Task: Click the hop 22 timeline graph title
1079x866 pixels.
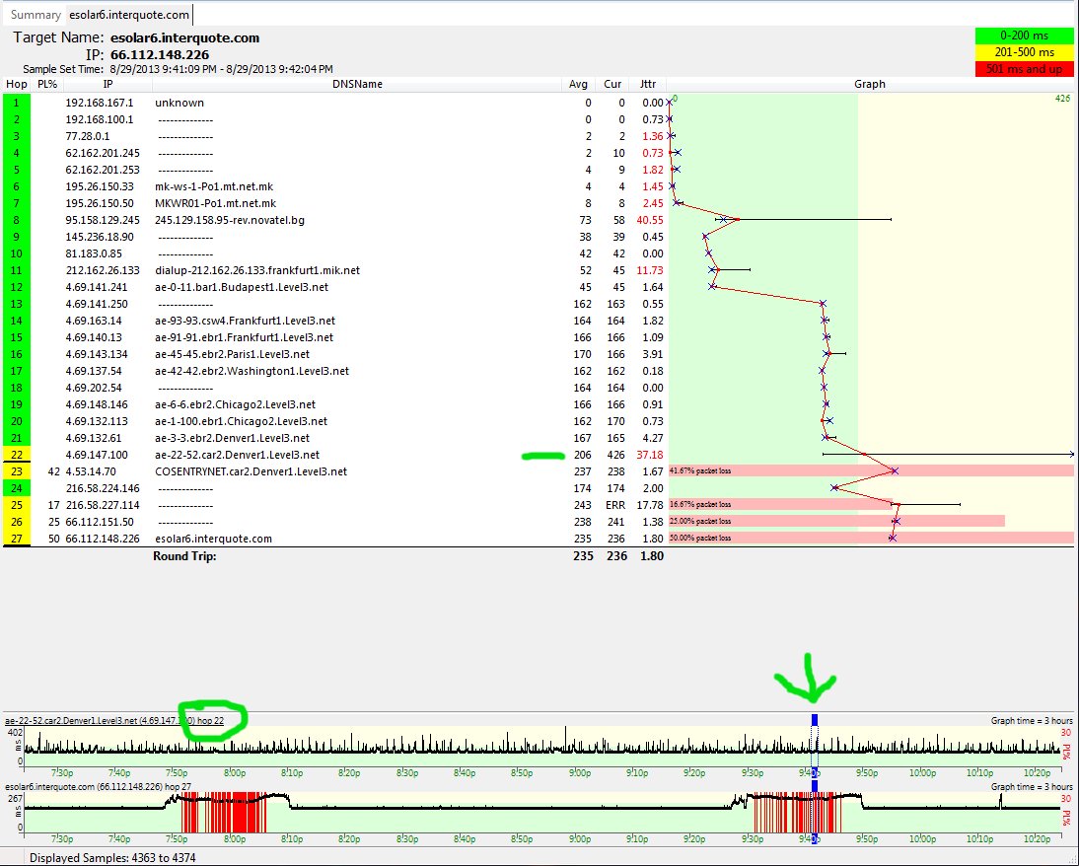Action: pyautogui.click(x=114, y=721)
